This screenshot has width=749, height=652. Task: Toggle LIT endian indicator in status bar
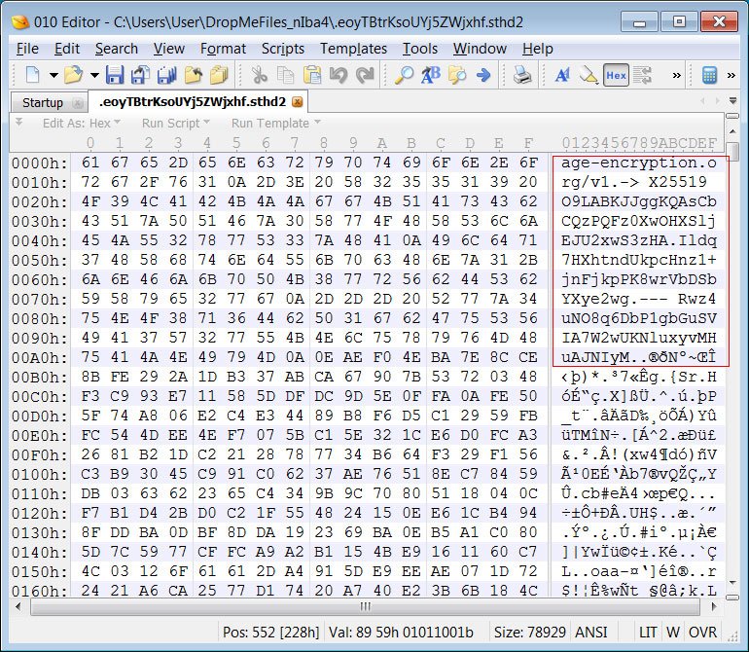[646, 632]
